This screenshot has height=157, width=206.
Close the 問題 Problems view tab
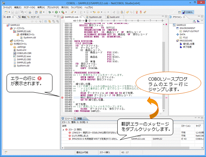[x=84, y=119]
